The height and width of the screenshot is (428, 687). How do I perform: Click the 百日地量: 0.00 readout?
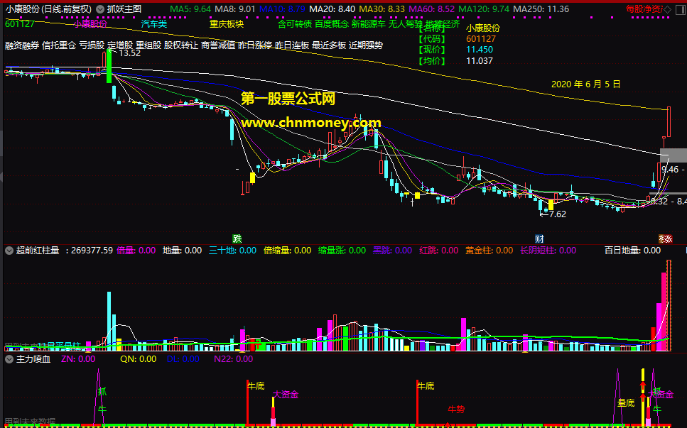633,251
